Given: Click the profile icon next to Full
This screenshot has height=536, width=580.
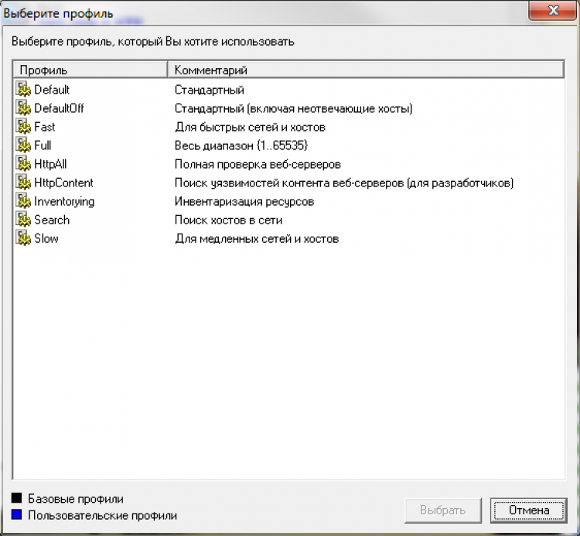Looking at the screenshot, I should pyautogui.click(x=23, y=145).
